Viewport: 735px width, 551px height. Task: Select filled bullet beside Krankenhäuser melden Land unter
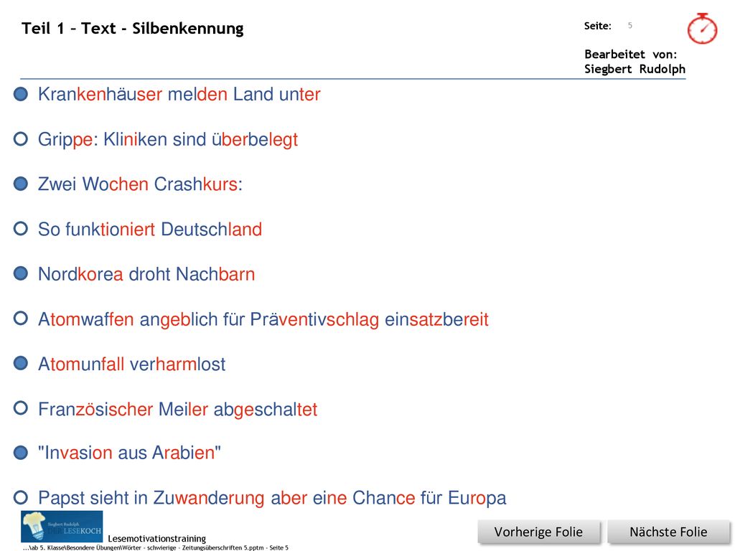(21, 94)
